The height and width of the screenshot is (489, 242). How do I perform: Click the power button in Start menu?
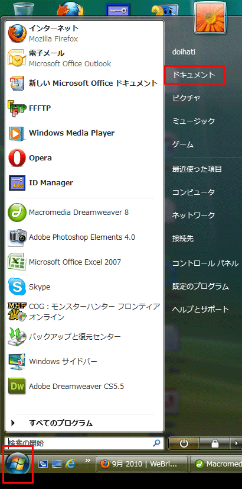click(184, 443)
